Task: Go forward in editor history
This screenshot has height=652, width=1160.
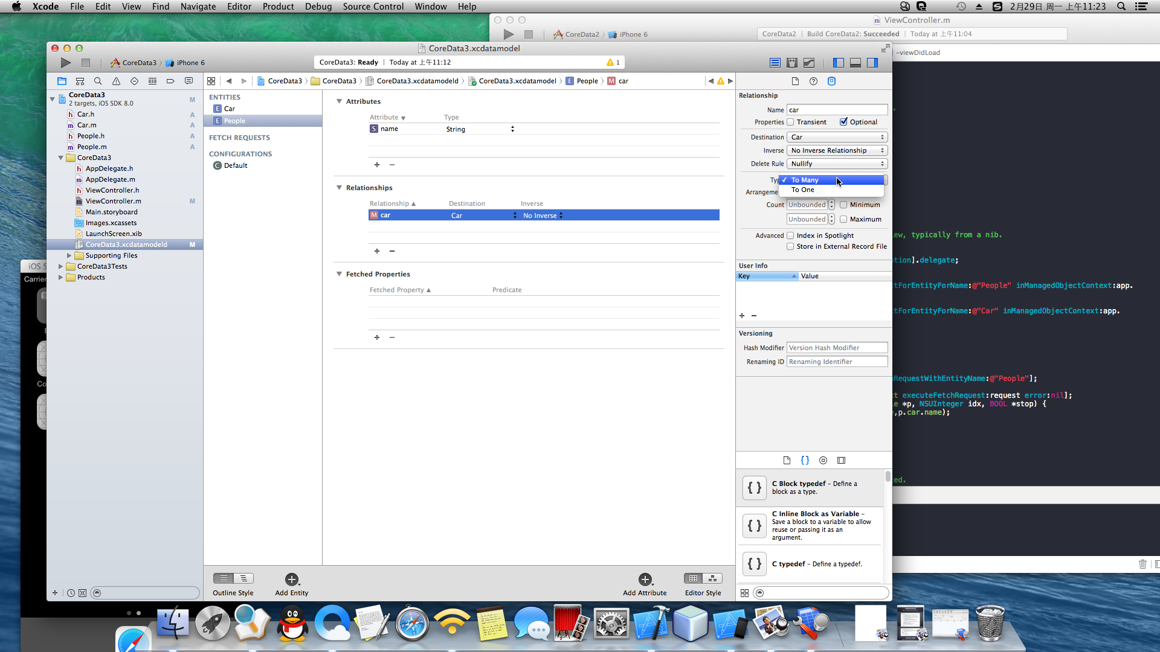Action: point(244,81)
